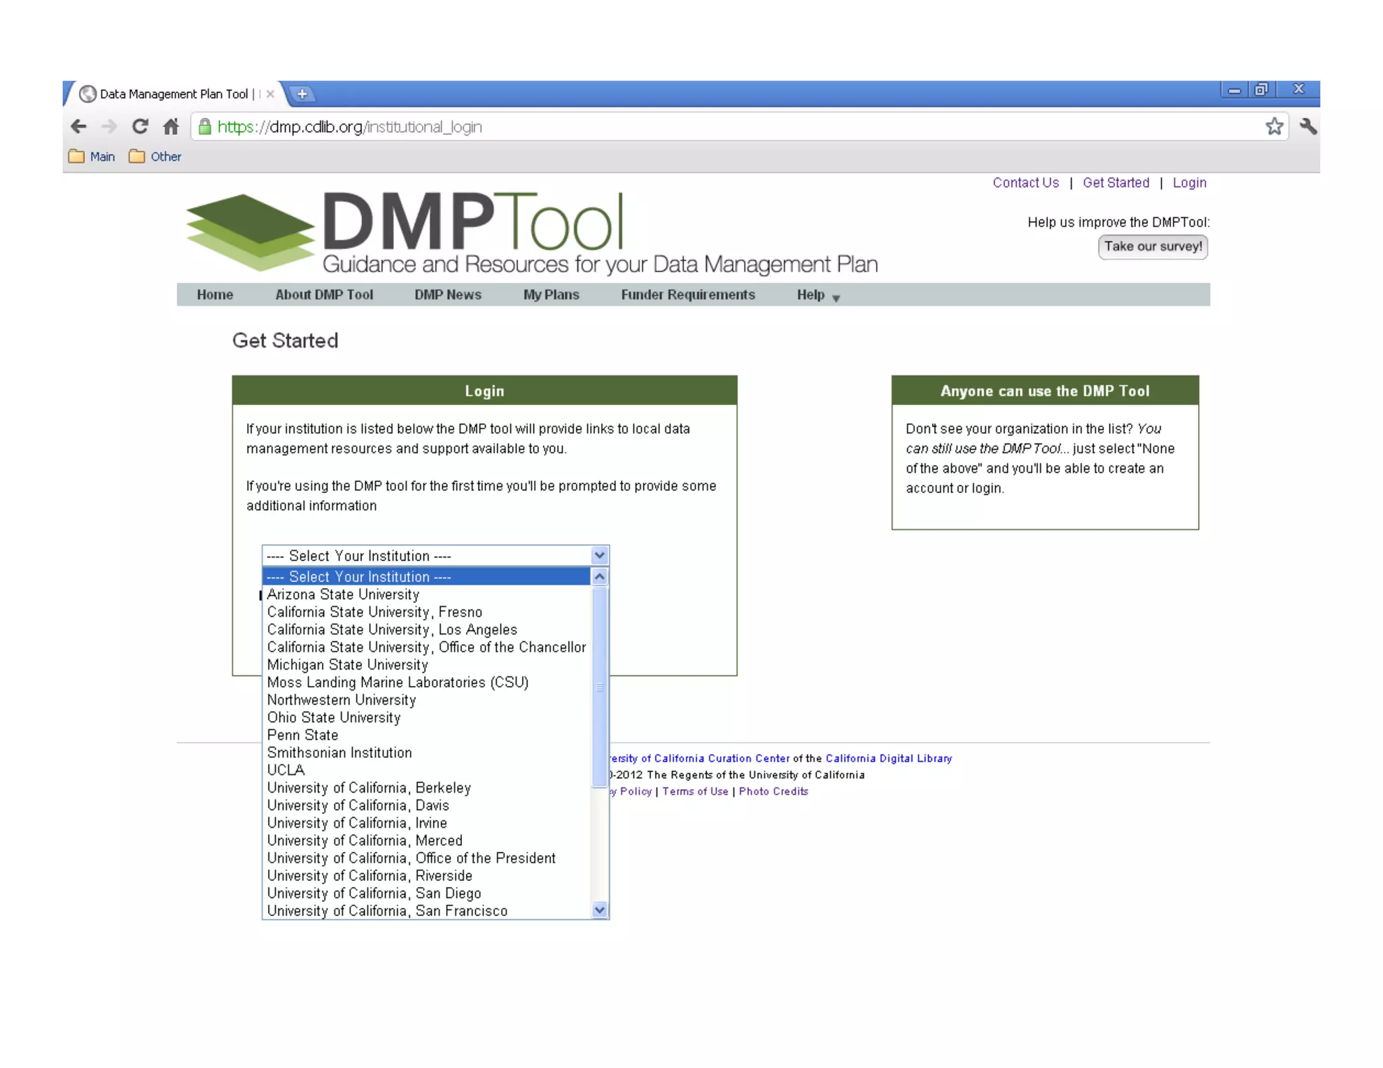Click the Take our survey! button
Screen dimensions: 1383x1068
tap(1152, 246)
